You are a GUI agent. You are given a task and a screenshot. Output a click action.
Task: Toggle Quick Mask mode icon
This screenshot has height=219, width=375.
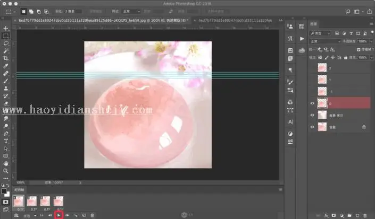click(6, 202)
